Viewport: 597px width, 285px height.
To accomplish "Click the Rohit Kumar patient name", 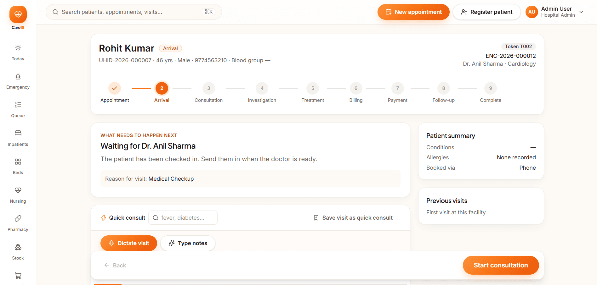I will 127,48.
